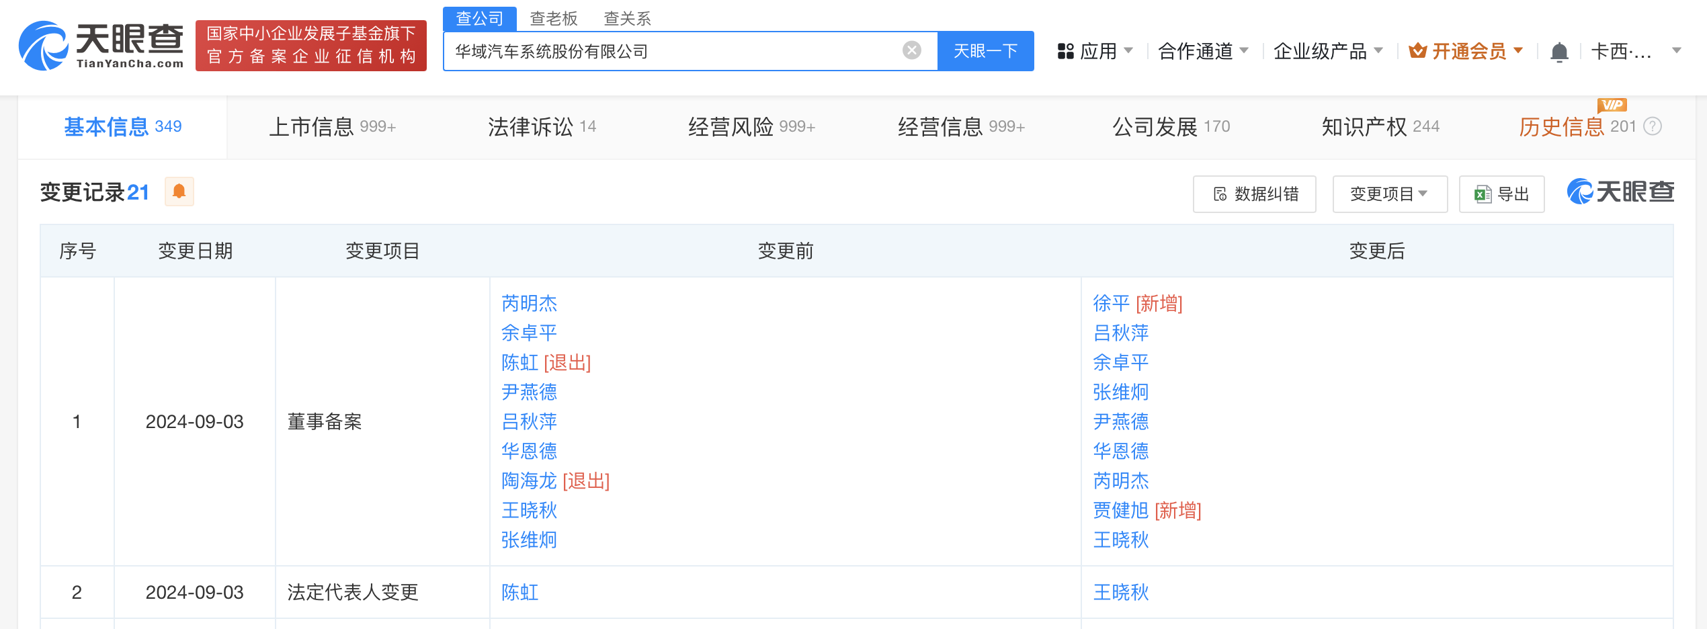Select the 查公司 search mode
1707x629 pixels.
(x=479, y=18)
